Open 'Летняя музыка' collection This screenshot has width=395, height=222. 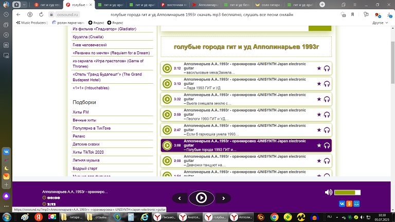[x=86, y=160]
